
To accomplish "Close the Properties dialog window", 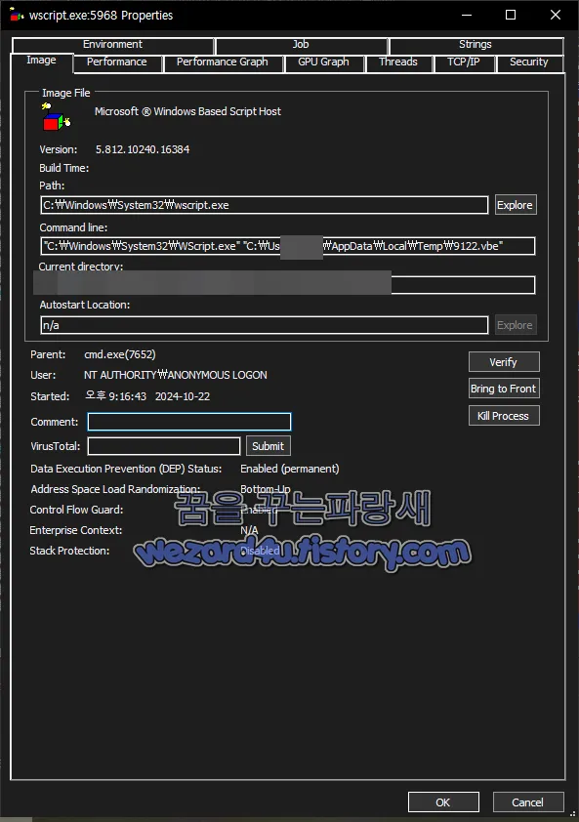I will tap(556, 16).
